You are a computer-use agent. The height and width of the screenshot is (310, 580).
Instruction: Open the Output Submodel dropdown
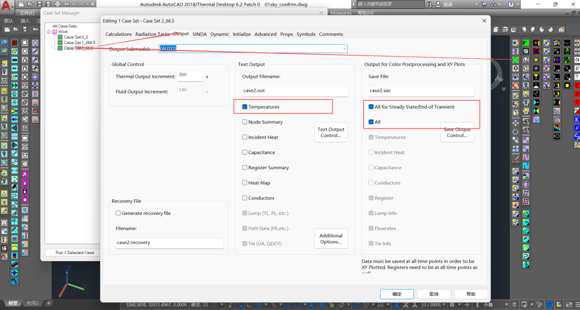pos(345,49)
